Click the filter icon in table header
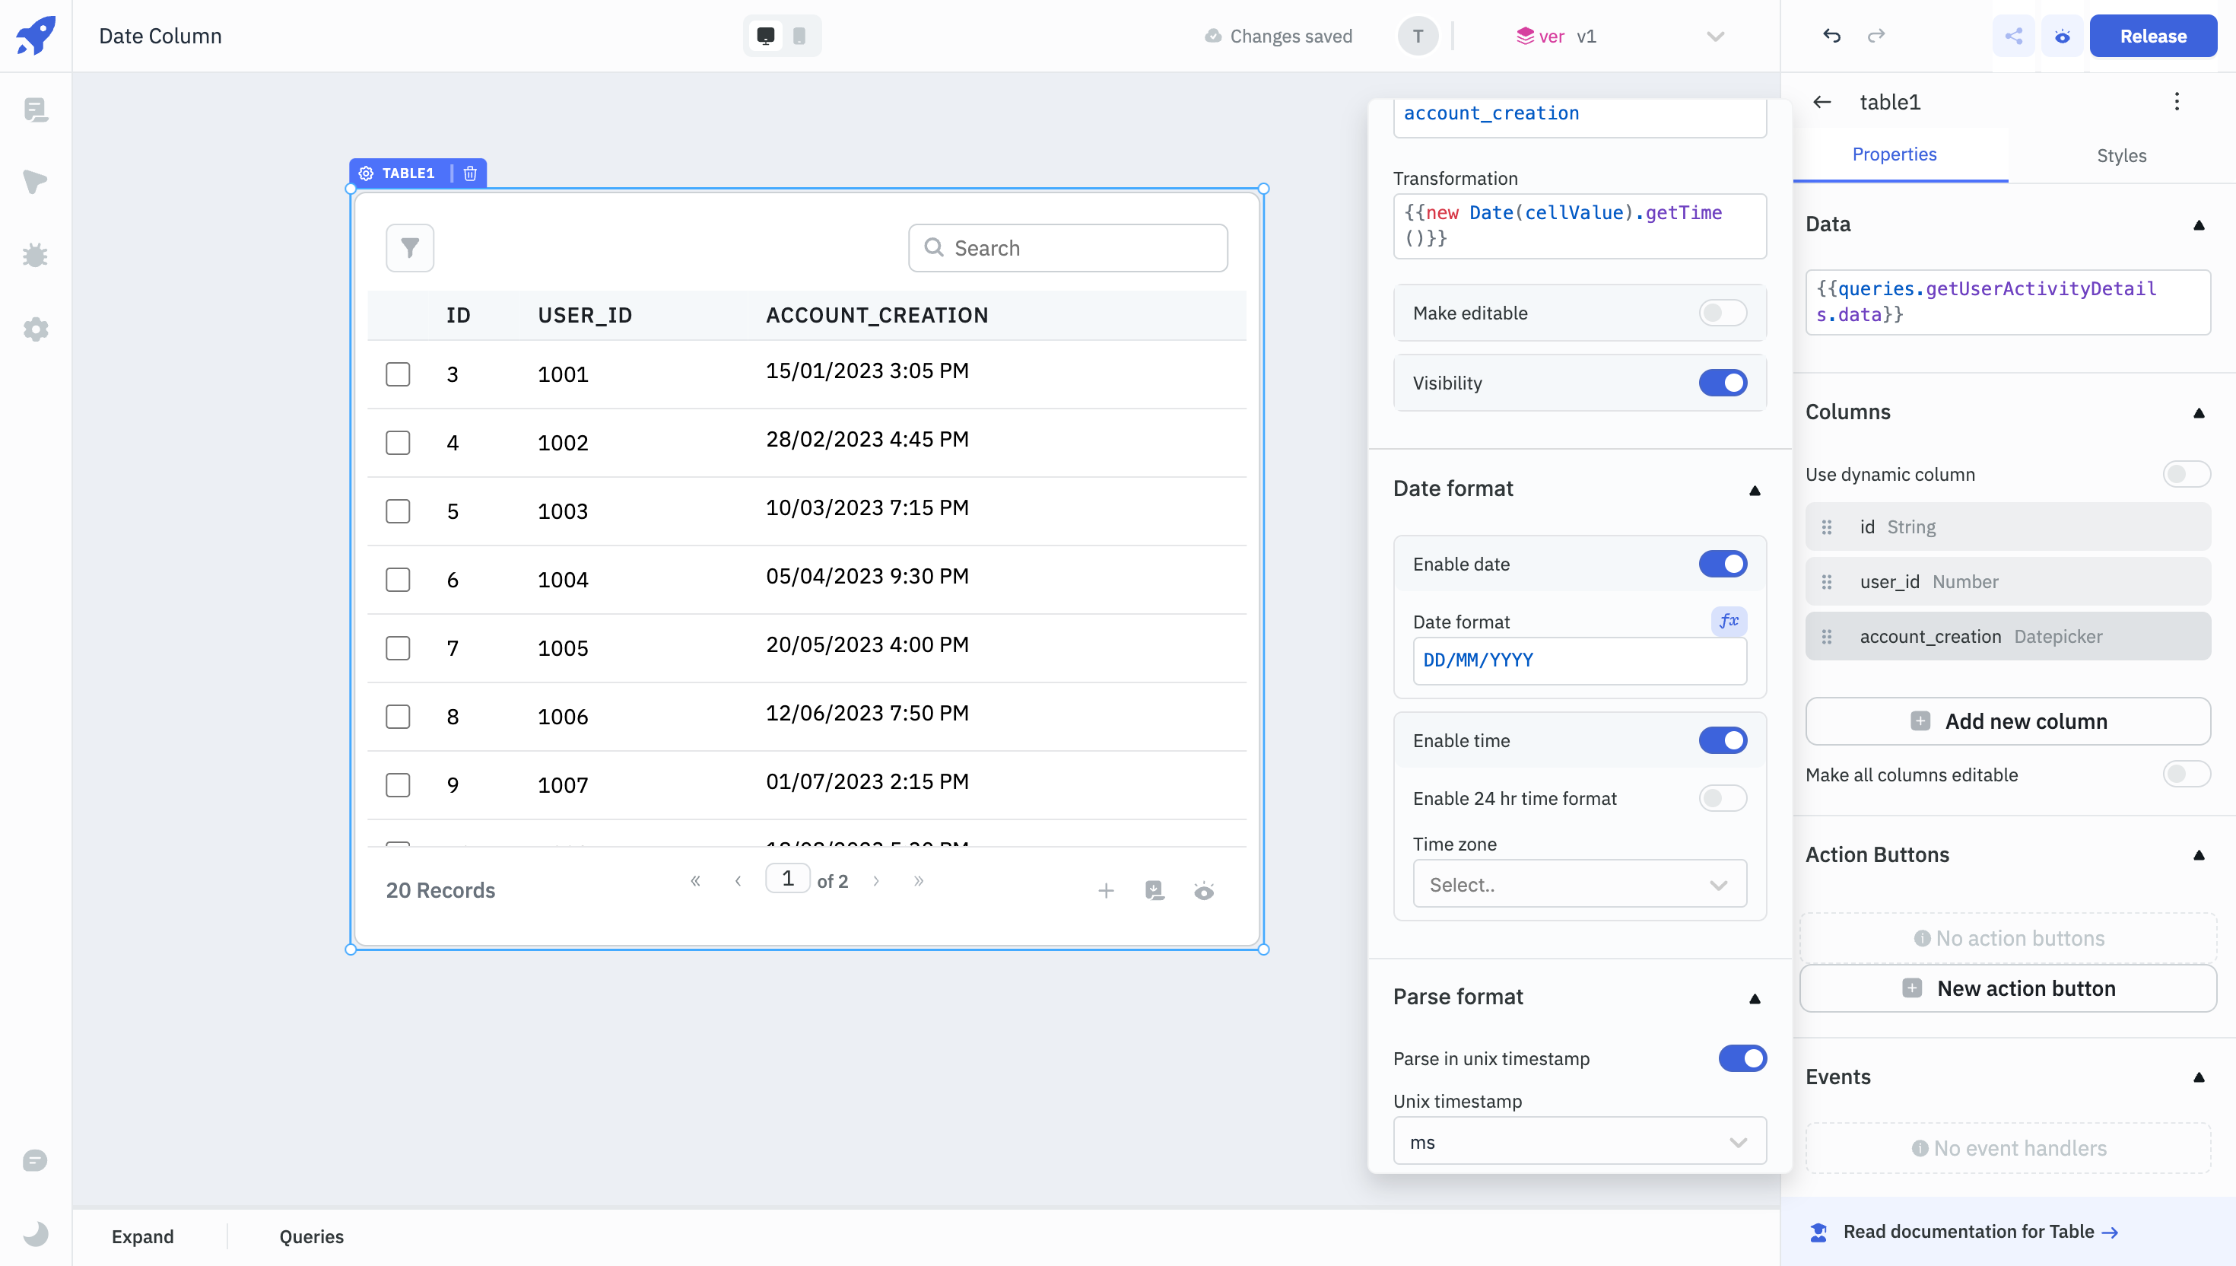The width and height of the screenshot is (2236, 1266). [408, 247]
